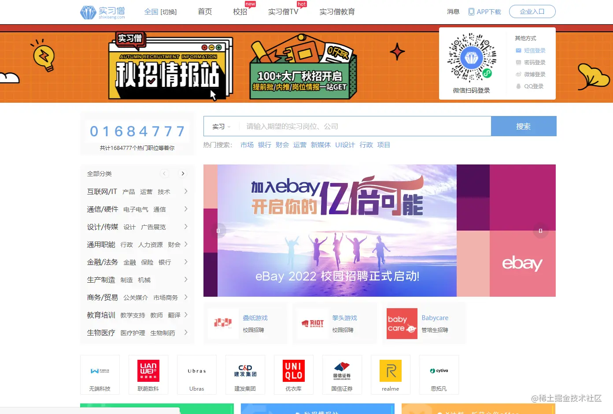Select 项目 hot search link

[384, 145]
